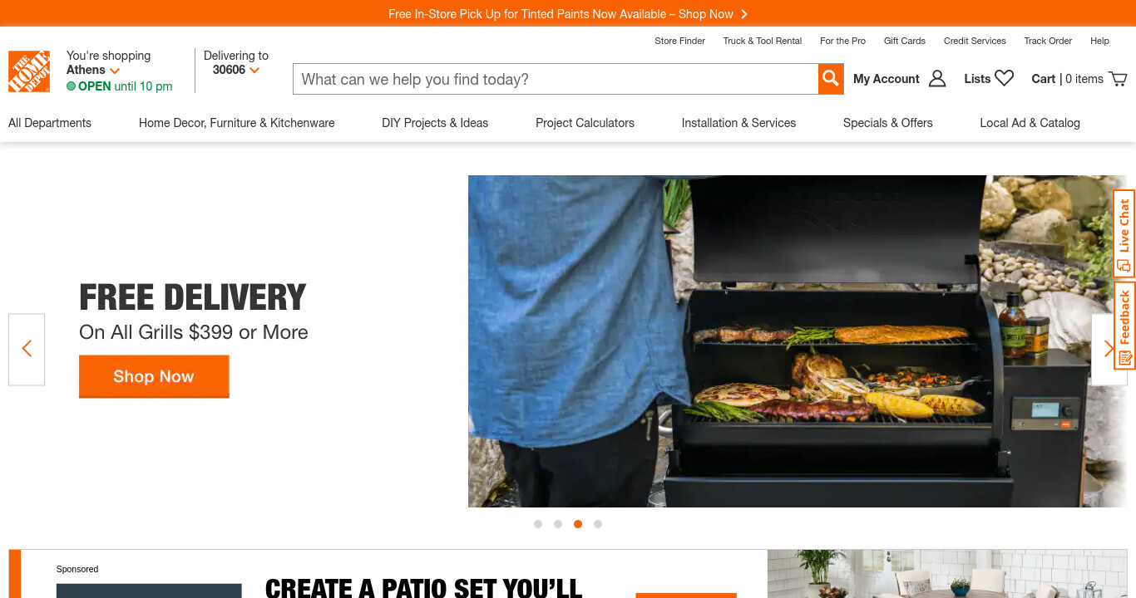Expand the Athens store selector

click(93, 70)
